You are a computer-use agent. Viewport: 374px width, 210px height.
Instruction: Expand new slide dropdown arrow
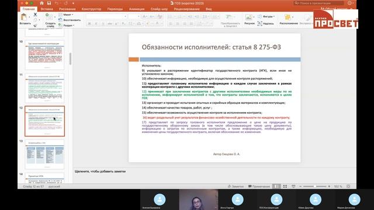click(54, 17)
